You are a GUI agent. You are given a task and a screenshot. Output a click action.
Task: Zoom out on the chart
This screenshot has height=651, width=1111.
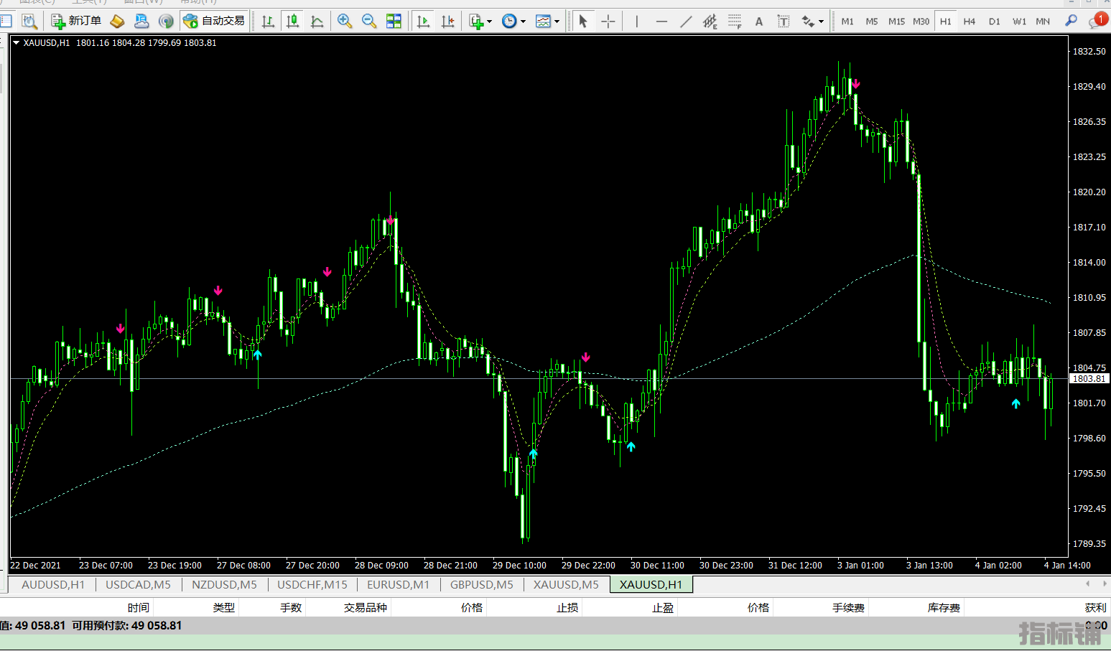[x=369, y=21]
